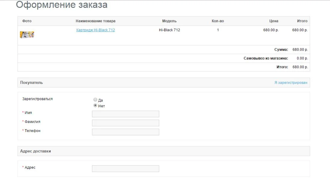This screenshot has height=178, width=330.
Task: Focus the Фамилия input field
Action: coord(125,123)
